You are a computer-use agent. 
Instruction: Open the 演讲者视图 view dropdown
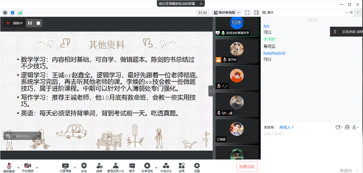(227, 13)
